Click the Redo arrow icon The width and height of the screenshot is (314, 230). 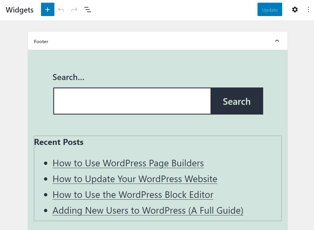[x=74, y=10]
